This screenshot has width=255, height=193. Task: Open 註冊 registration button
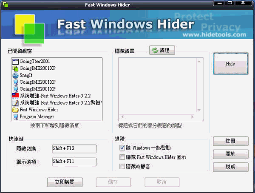click(230, 141)
